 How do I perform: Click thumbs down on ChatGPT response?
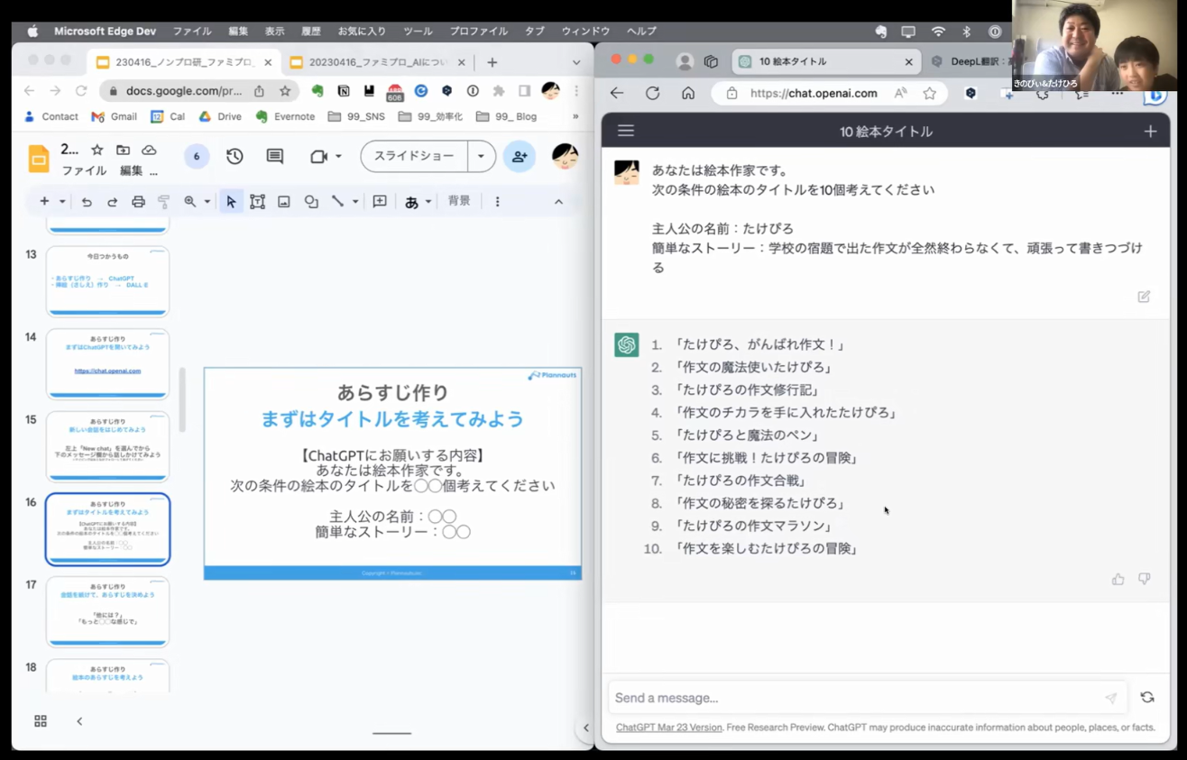tap(1144, 579)
